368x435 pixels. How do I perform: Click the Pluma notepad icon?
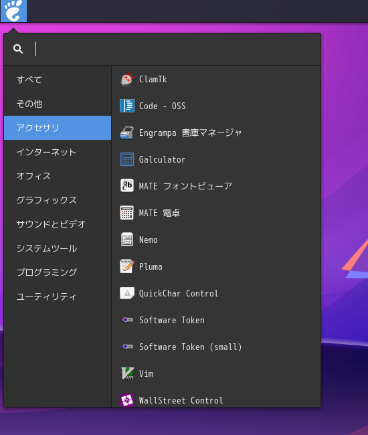(127, 266)
